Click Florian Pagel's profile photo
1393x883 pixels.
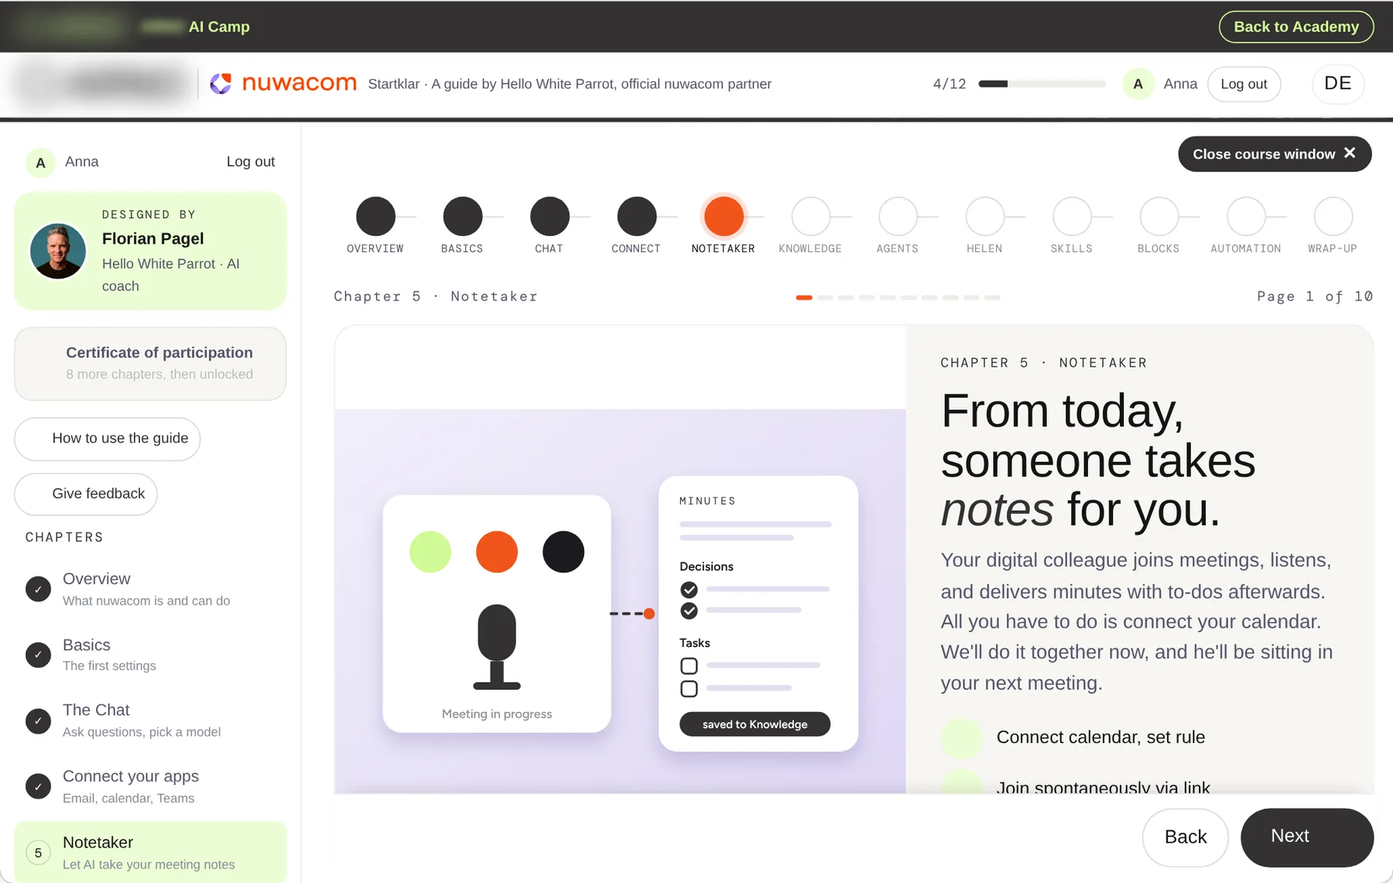[58, 252]
